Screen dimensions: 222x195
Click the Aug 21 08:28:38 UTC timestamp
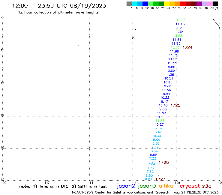point(196,192)
